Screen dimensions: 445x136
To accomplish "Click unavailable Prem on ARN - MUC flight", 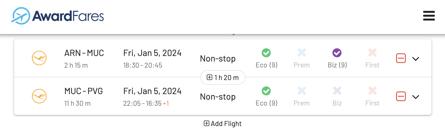I will tap(301, 58).
